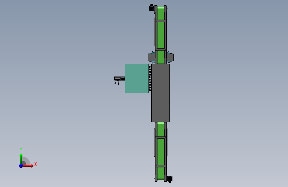Screen dimensions: 288x187
Task: Select the motor at the top conveyor end
Action: (151, 8)
